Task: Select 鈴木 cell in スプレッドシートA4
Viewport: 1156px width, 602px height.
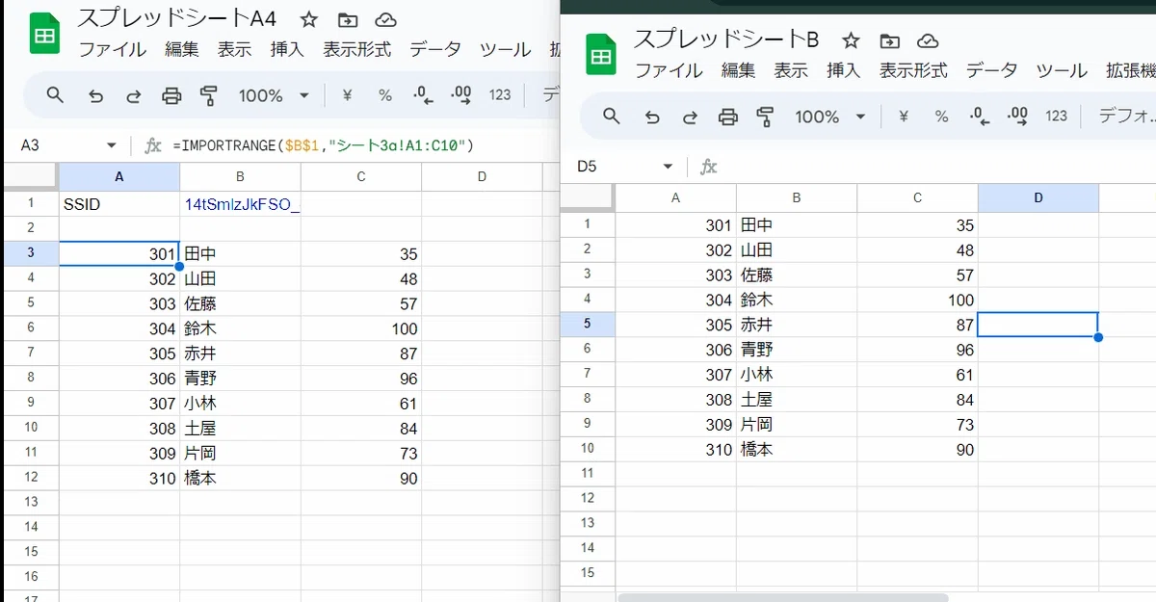Action: coord(240,328)
